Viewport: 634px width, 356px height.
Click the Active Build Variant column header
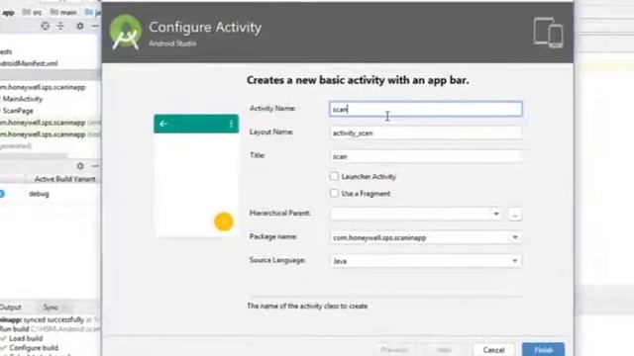tap(64, 179)
